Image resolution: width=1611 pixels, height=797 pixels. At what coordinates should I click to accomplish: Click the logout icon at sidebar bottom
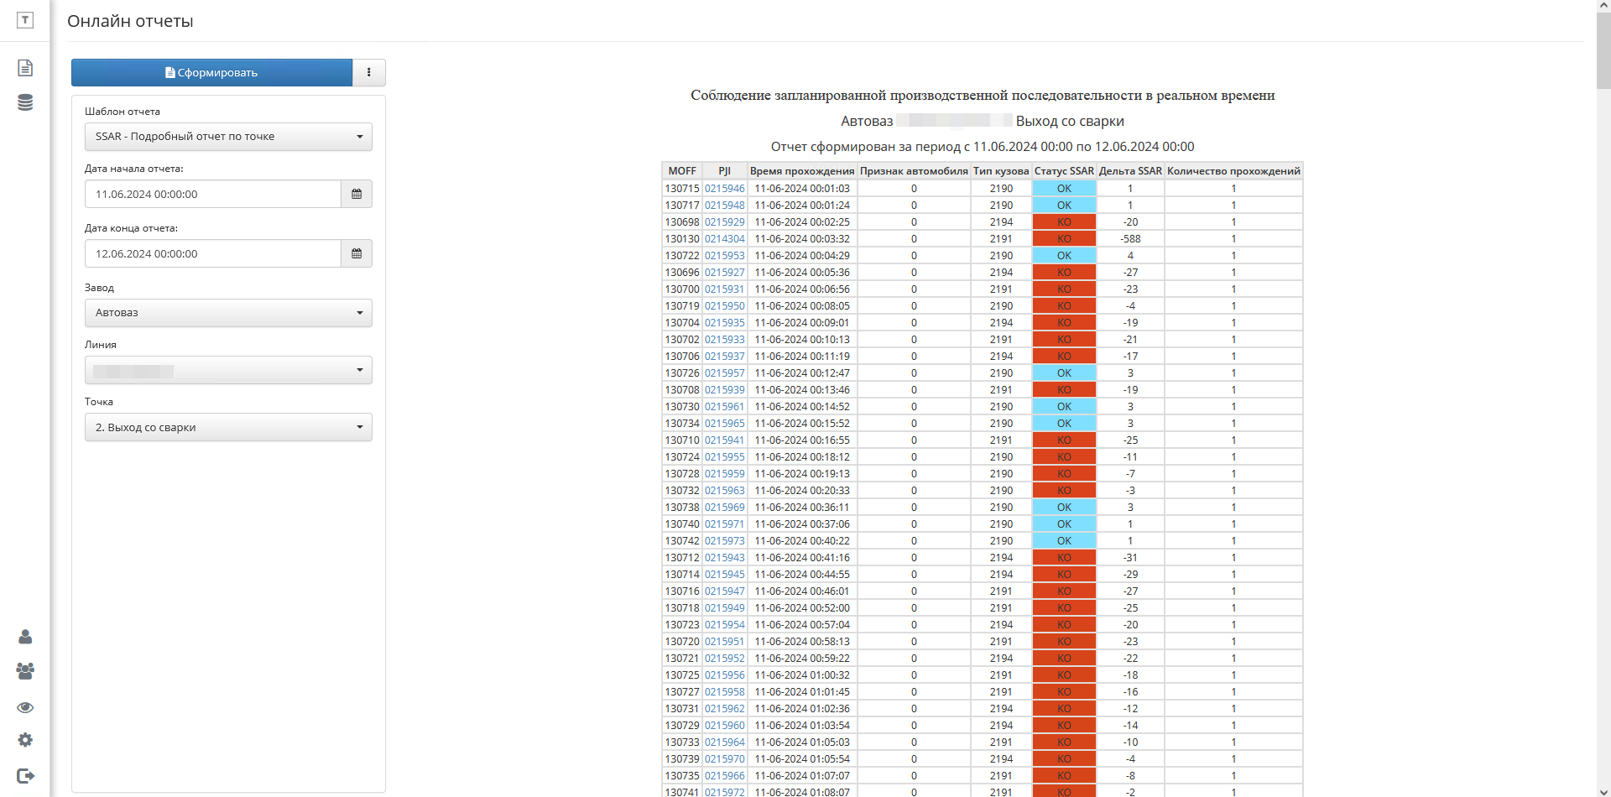pos(25,776)
